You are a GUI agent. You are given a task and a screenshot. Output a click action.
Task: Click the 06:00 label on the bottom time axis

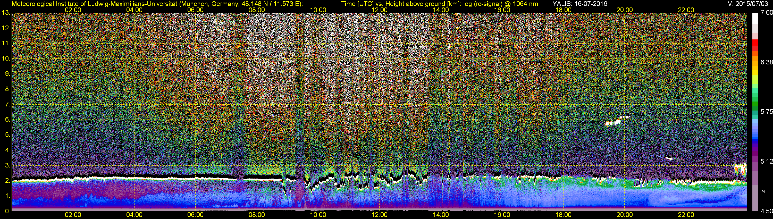[x=195, y=215]
